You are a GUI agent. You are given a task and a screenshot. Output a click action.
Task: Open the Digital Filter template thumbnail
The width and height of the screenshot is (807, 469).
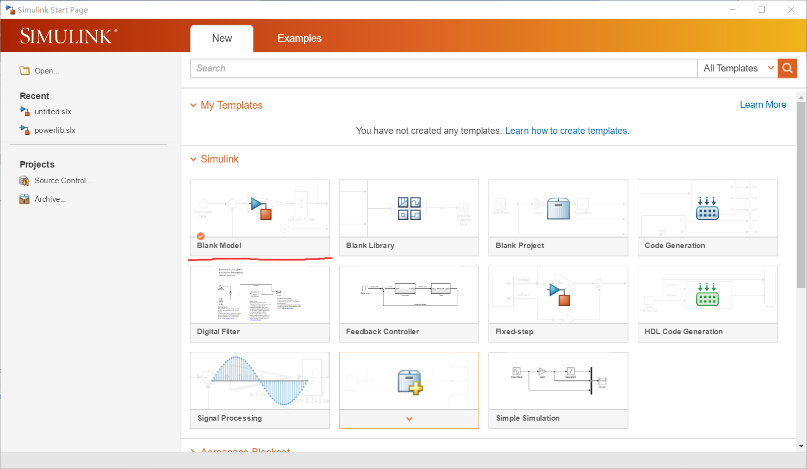[260, 295]
